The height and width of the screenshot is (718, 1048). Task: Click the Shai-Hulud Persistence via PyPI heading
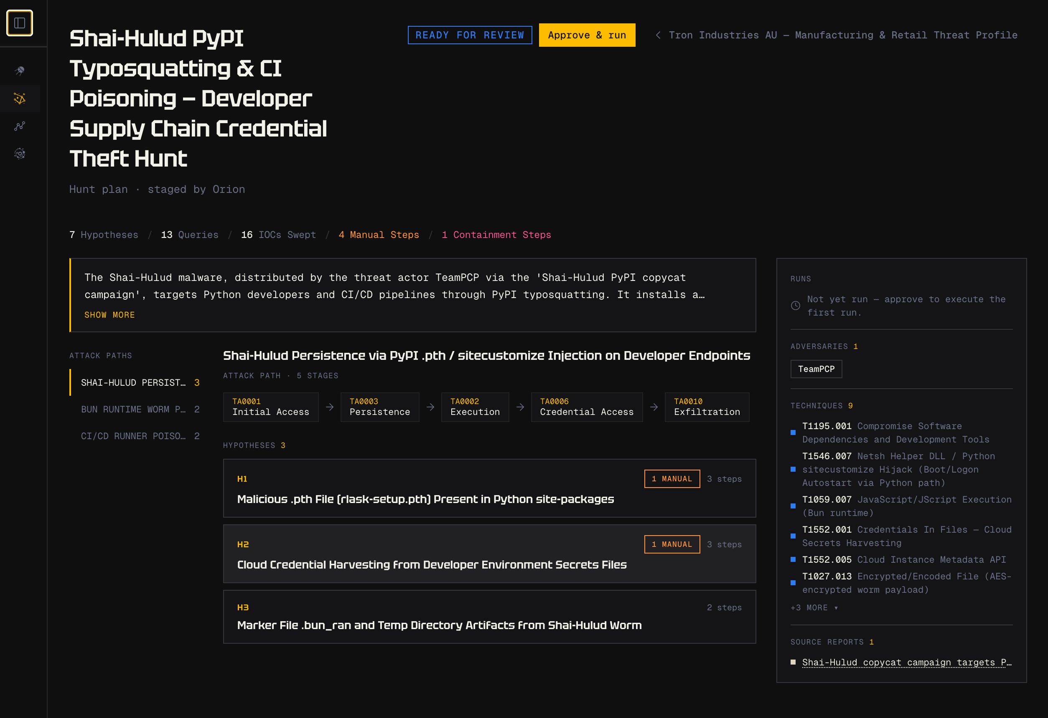click(x=486, y=355)
